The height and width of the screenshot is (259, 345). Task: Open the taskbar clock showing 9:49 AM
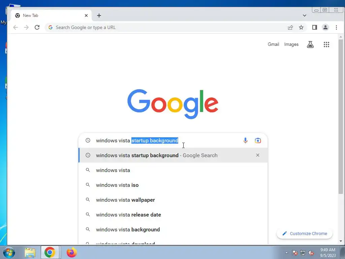(x=328, y=253)
